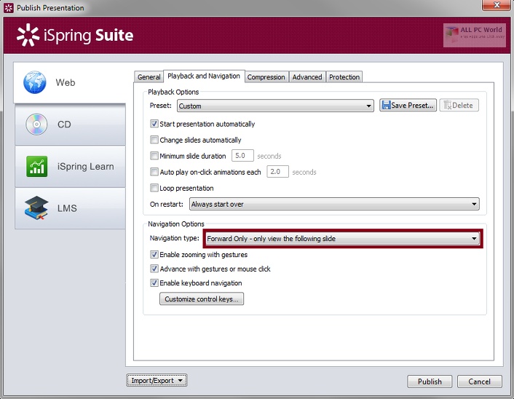Select the LMS graduation cap icon

click(x=36, y=208)
